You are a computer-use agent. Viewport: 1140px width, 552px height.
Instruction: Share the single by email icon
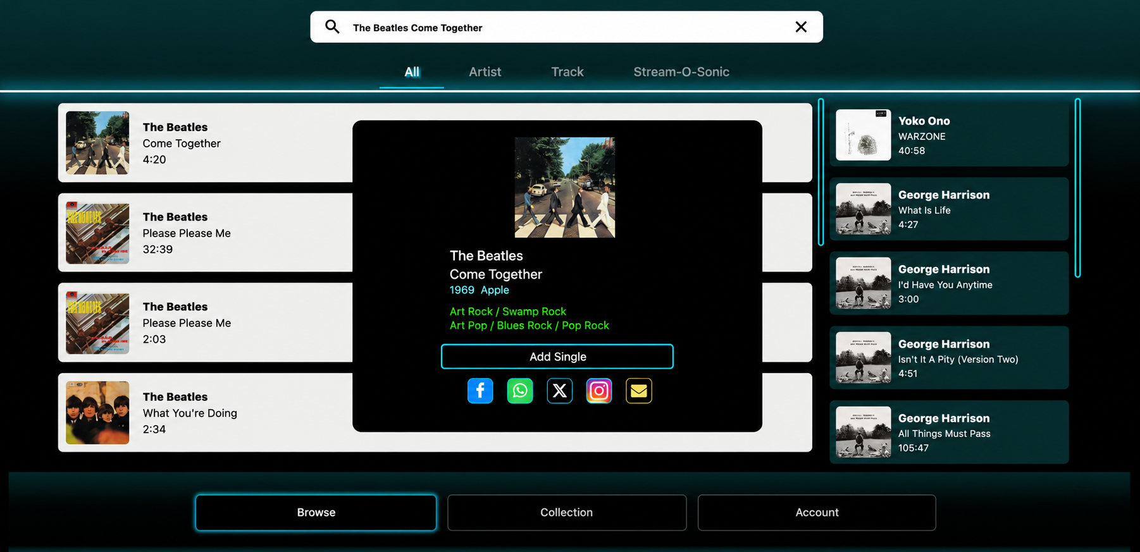[x=639, y=391]
